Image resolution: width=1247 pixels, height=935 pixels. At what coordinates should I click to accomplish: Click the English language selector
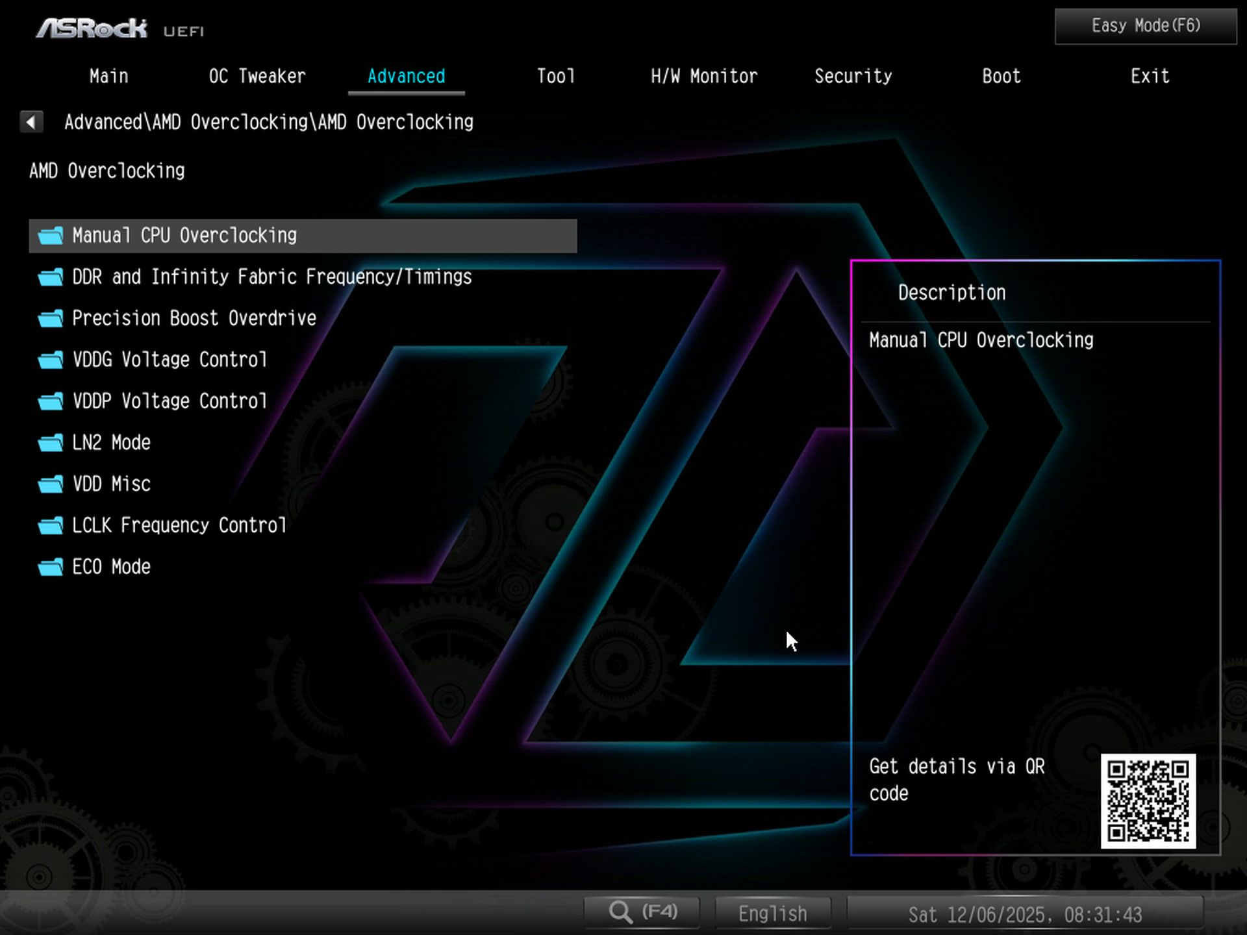[x=772, y=912]
